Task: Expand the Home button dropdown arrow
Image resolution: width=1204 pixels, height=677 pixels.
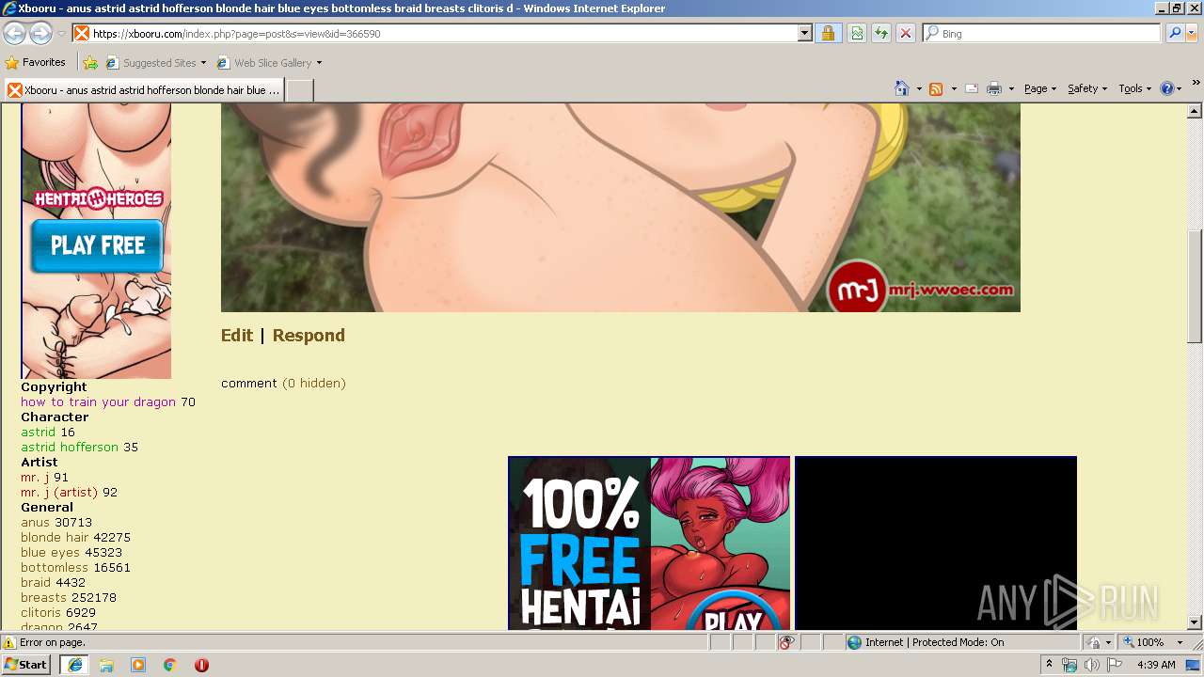Action: click(919, 88)
